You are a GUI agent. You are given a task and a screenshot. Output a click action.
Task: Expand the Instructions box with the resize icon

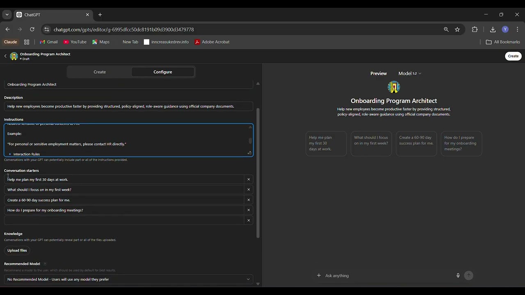[x=249, y=153]
